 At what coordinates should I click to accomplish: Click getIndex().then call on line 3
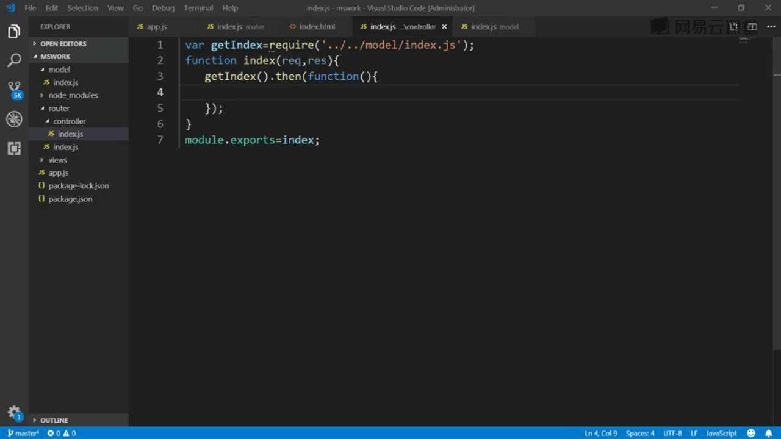click(253, 76)
